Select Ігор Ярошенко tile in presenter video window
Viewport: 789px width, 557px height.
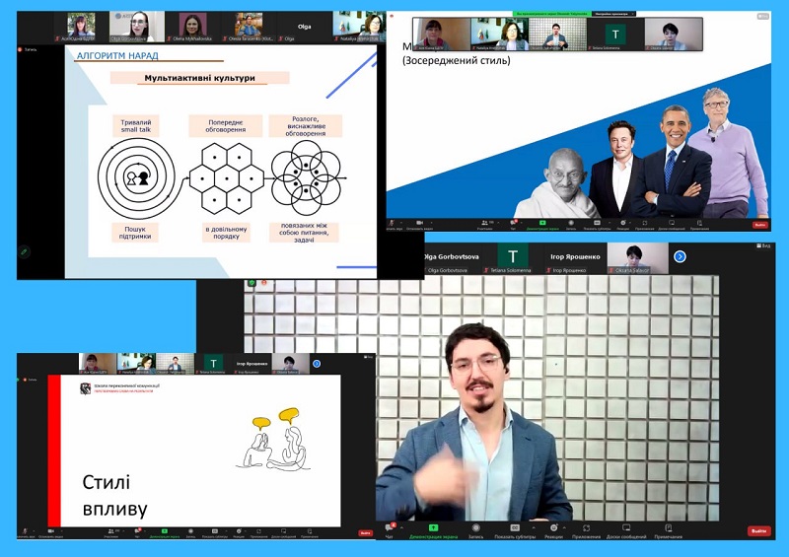(575, 258)
